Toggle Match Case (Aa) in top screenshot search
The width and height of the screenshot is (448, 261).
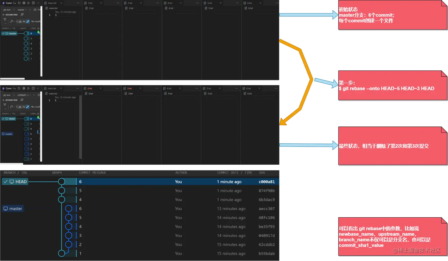pos(24,22)
